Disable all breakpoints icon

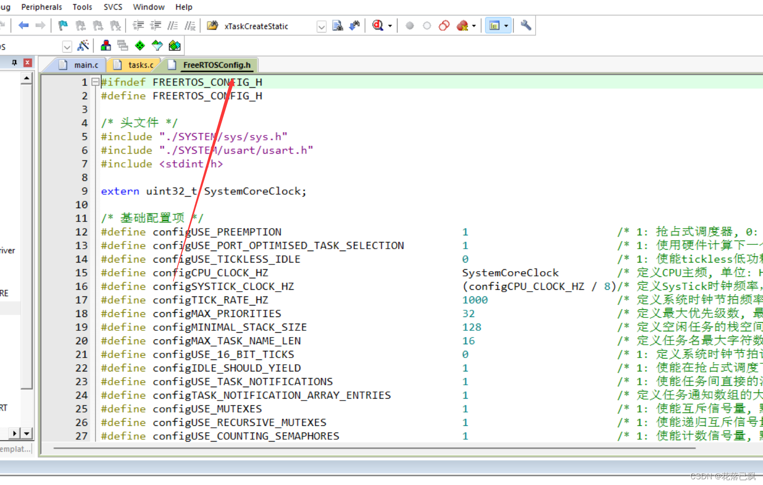444,25
